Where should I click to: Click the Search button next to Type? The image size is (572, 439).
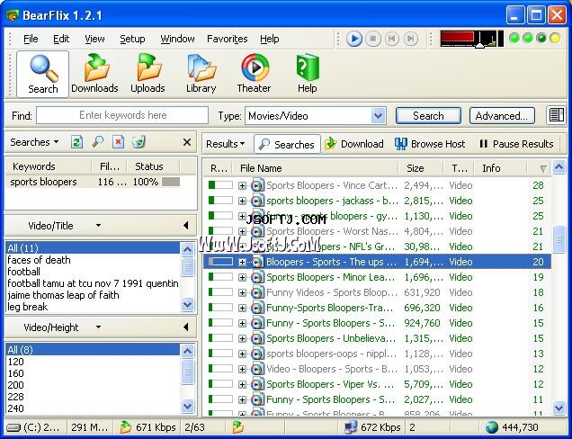[428, 116]
